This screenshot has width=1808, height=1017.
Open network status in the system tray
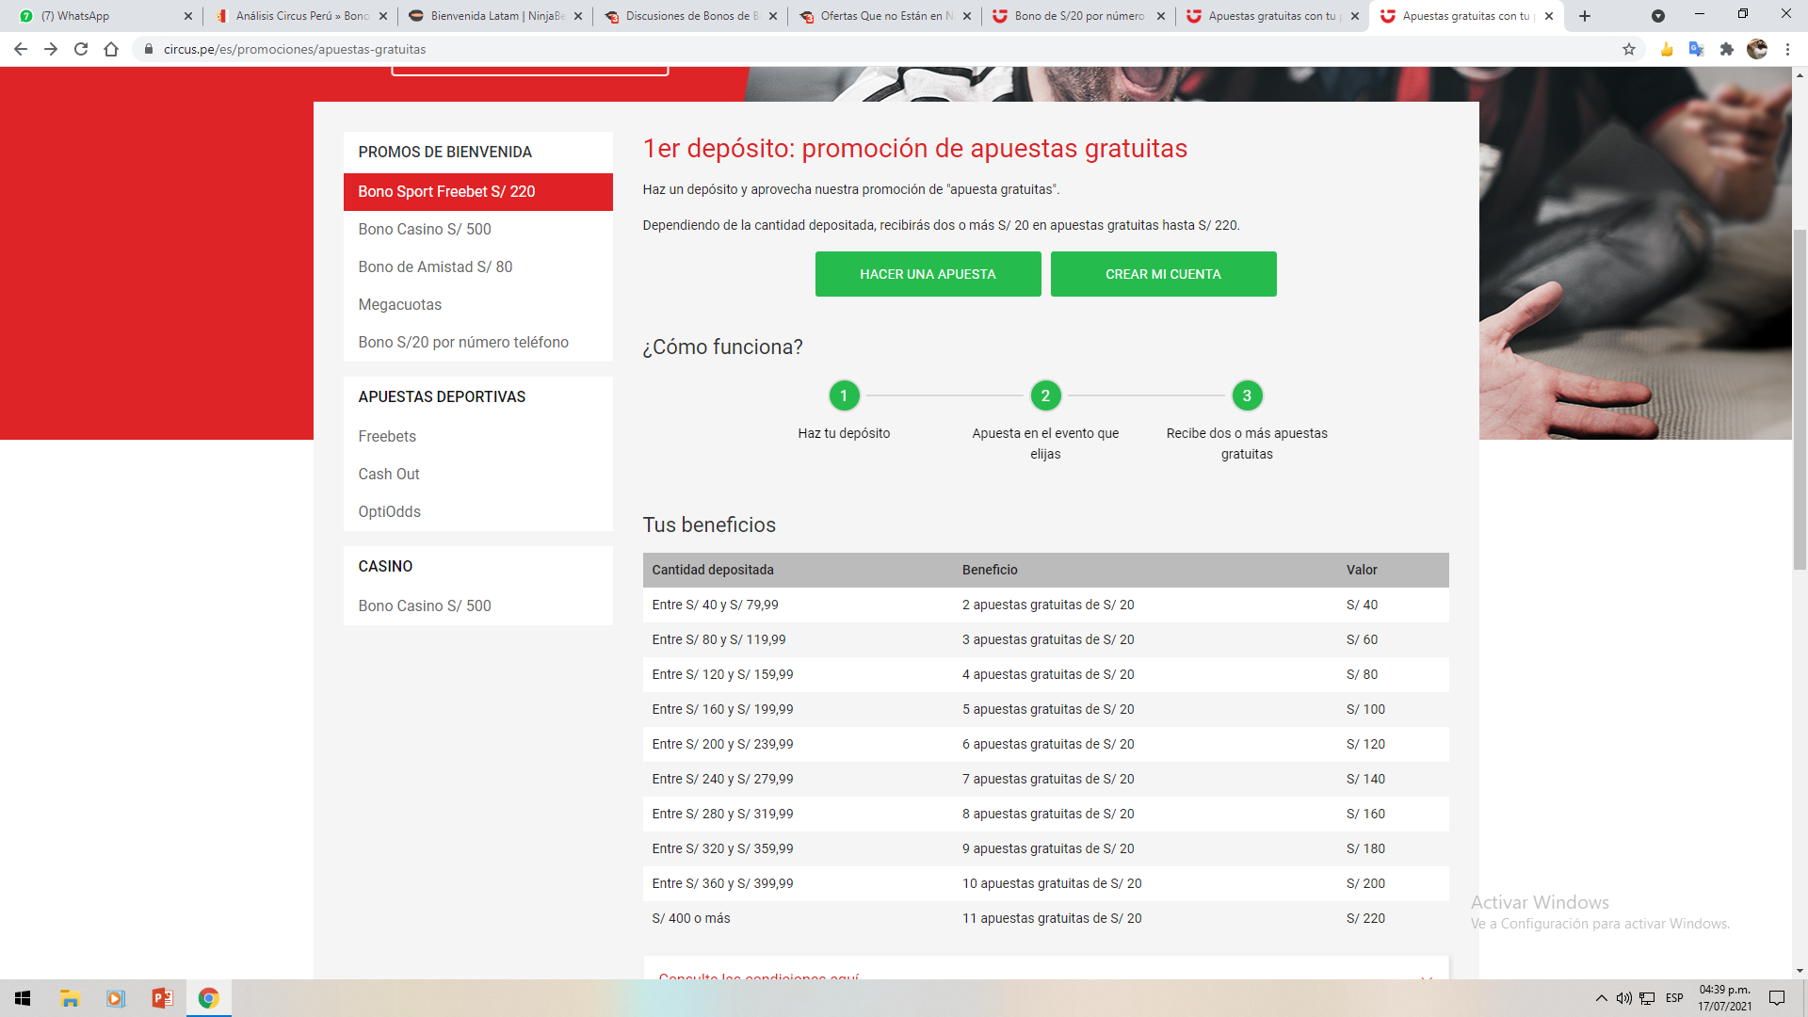(x=1647, y=998)
